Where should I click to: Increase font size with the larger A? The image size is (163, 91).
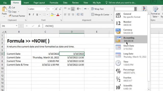[56, 9]
